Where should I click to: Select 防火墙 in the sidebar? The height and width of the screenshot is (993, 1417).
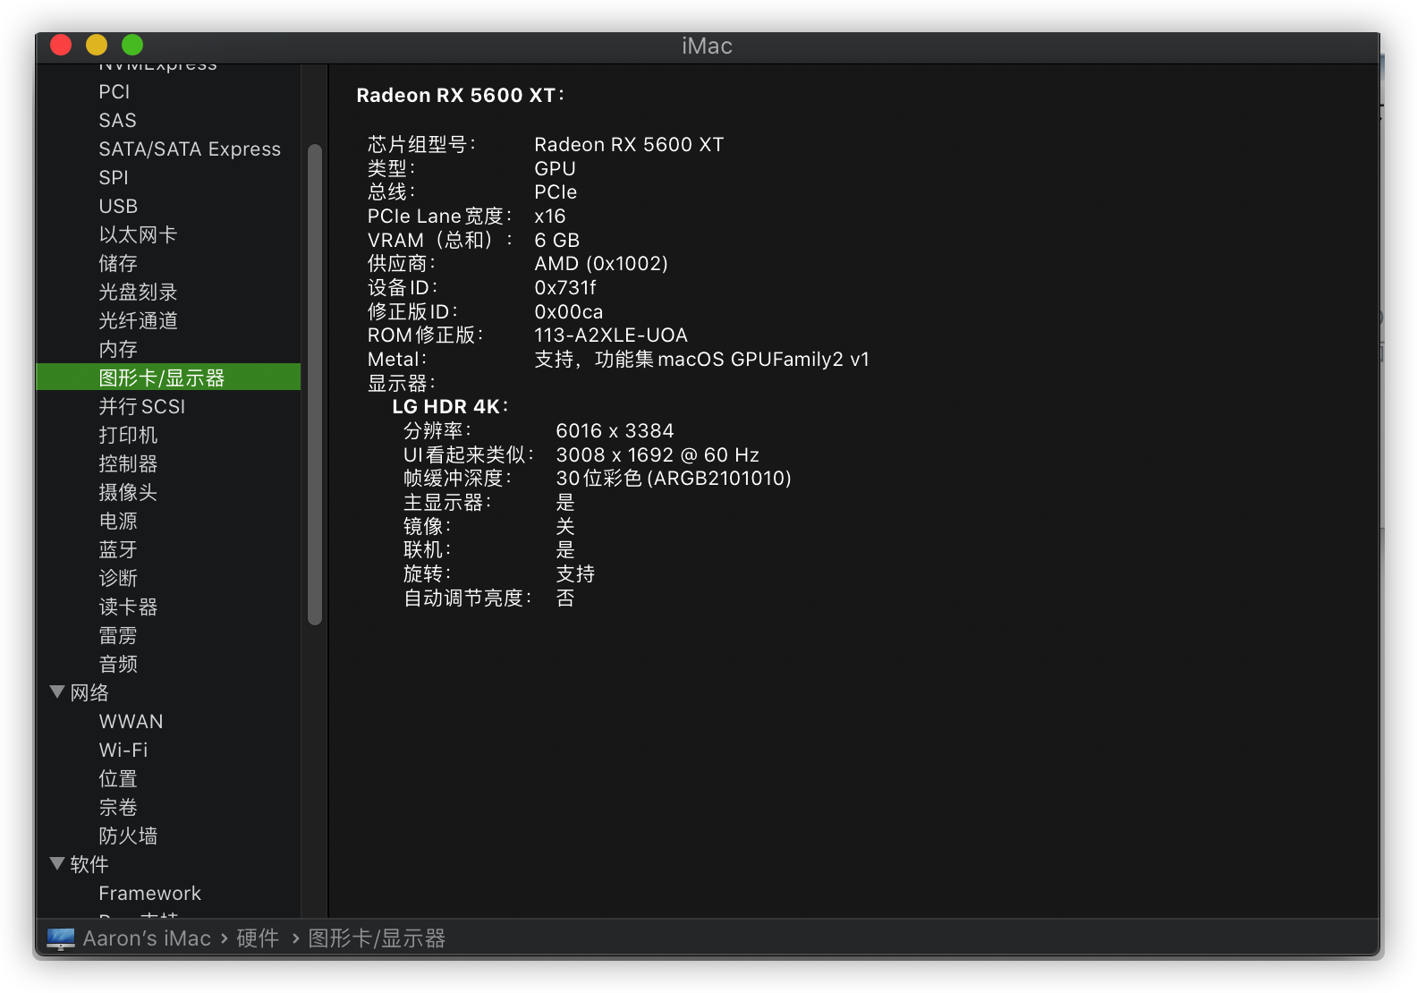click(128, 836)
